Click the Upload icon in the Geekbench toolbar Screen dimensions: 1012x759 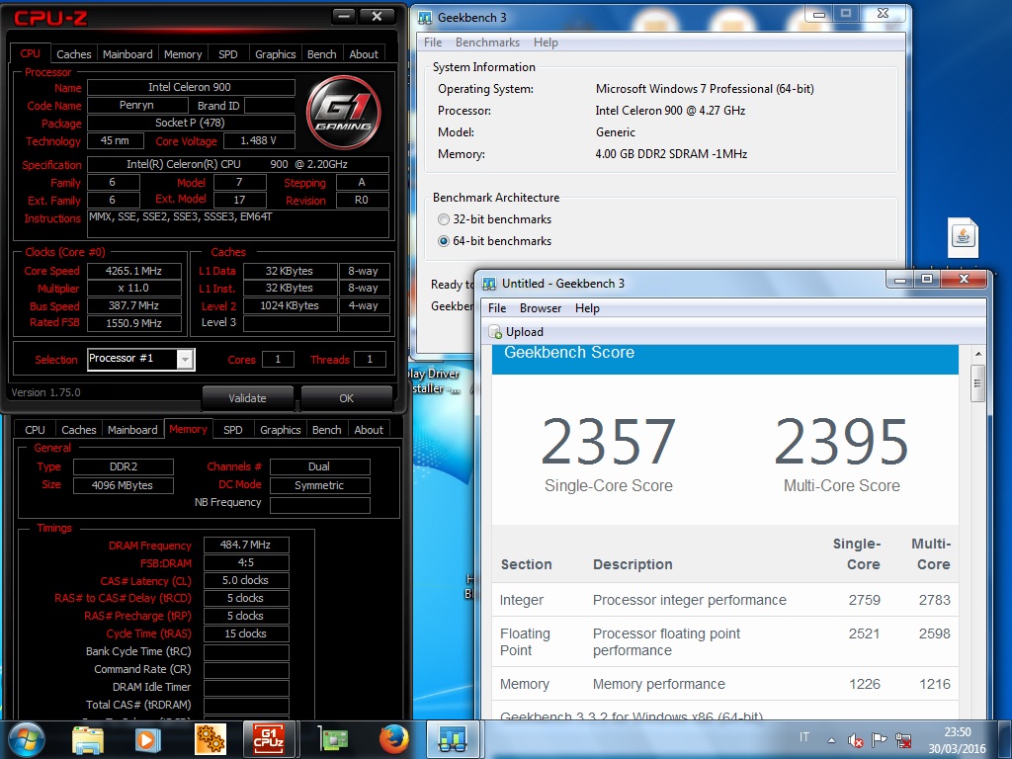[495, 332]
